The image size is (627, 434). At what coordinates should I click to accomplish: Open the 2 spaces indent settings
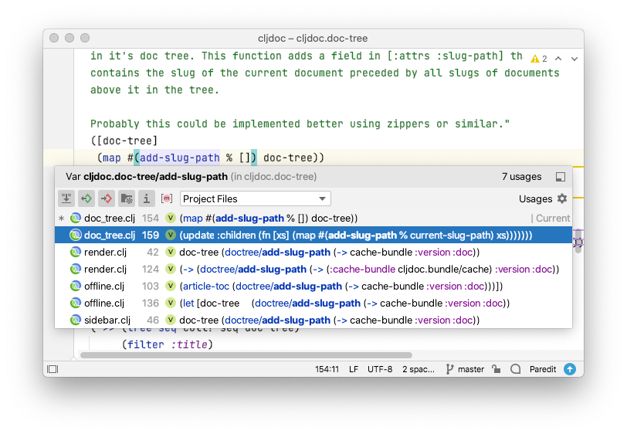point(419,369)
